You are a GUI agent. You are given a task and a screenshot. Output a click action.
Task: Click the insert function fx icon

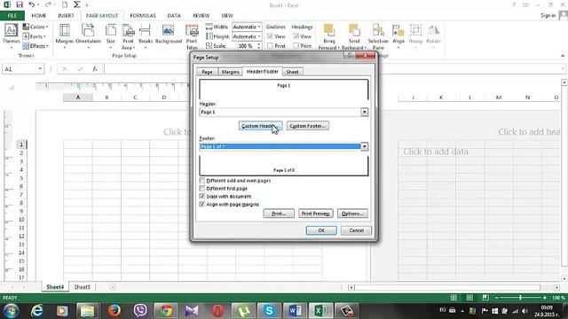95,69
